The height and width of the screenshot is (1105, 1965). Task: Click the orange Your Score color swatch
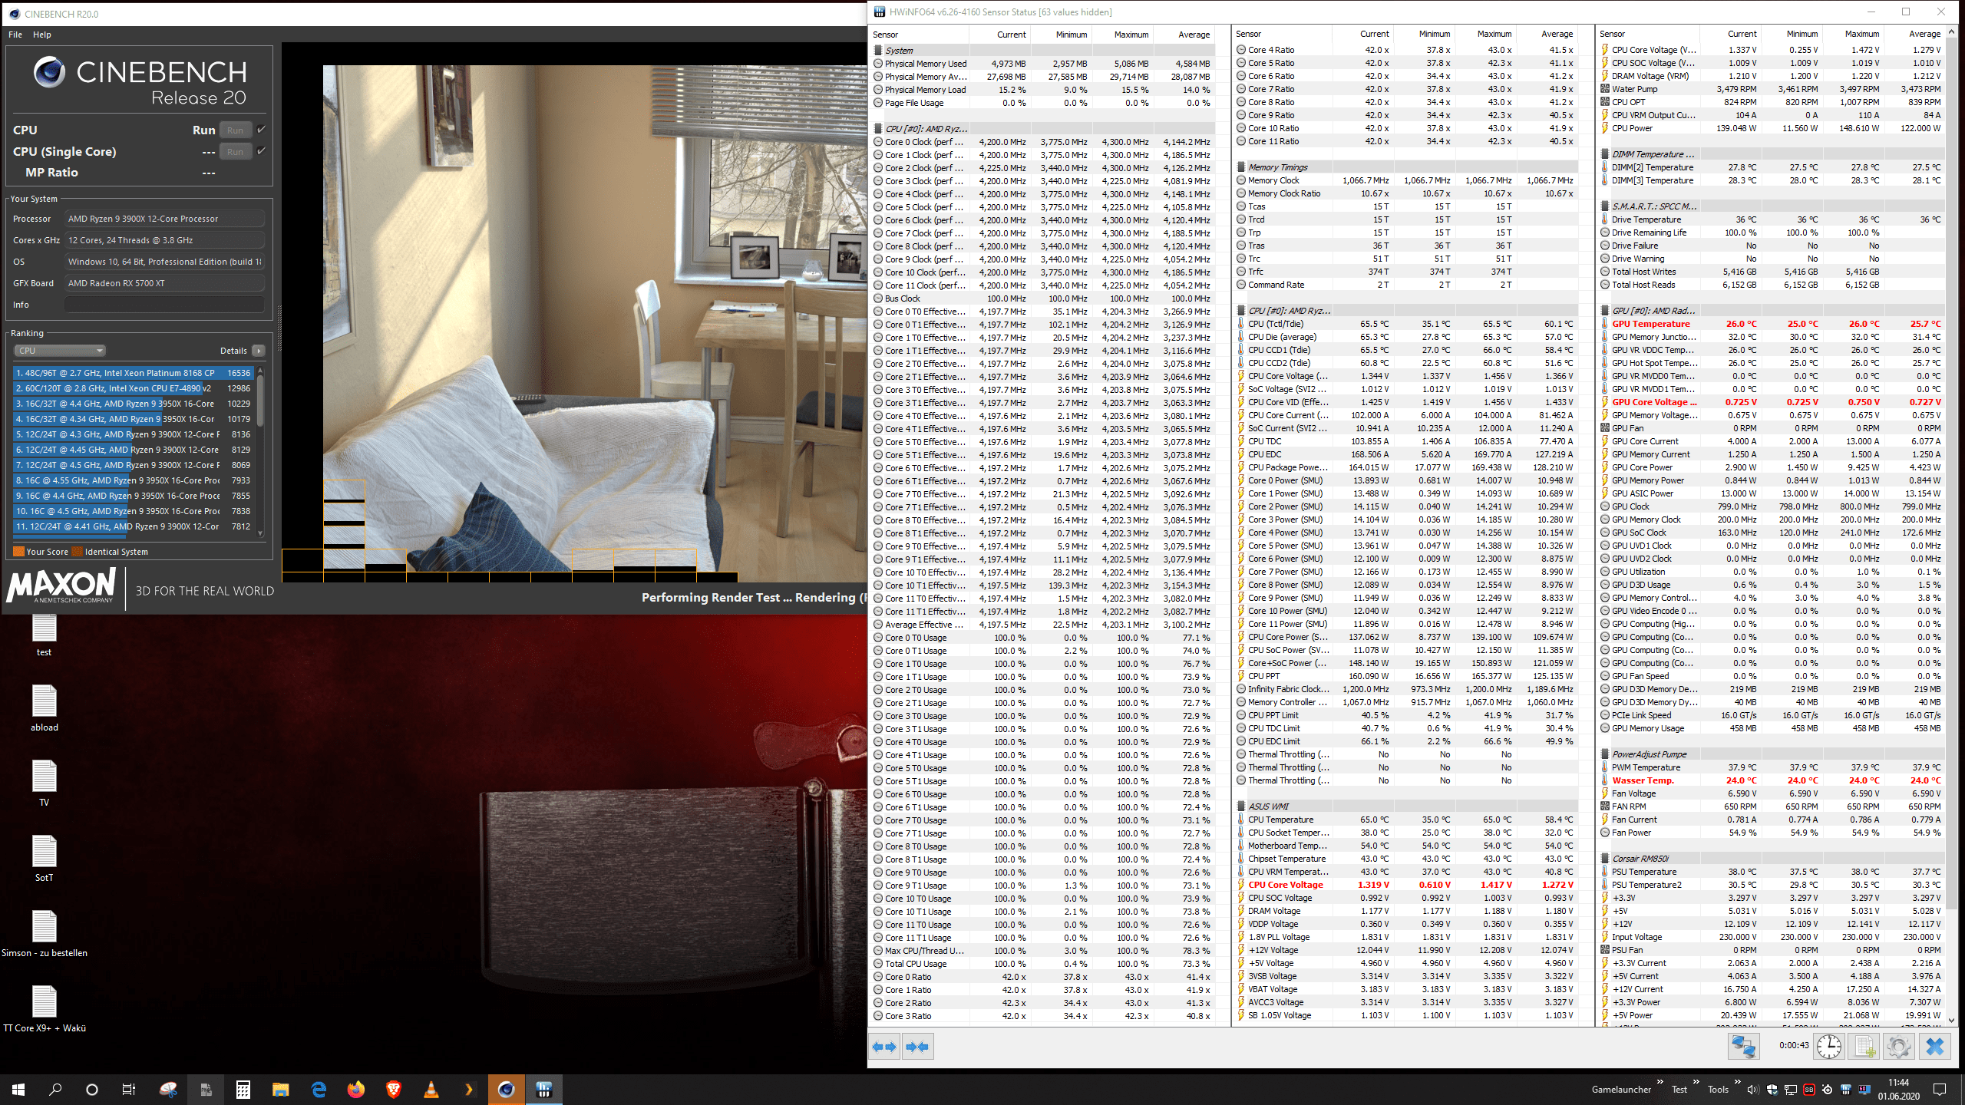(x=18, y=552)
